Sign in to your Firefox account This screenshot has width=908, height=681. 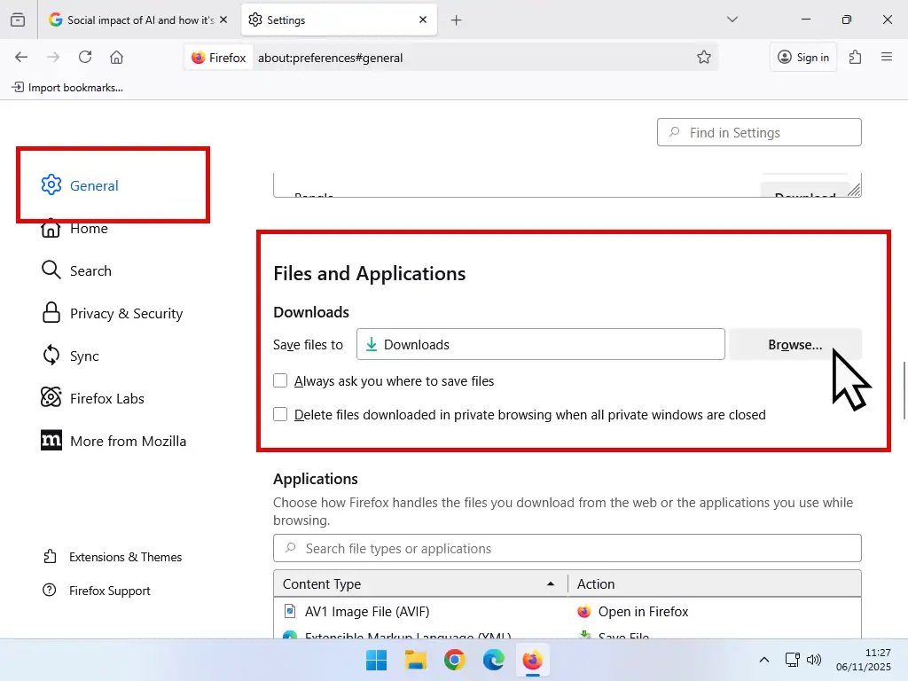pyautogui.click(x=802, y=57)
